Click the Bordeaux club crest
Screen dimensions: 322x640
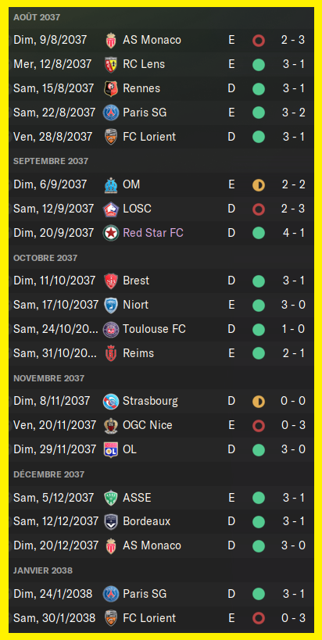coord(111,522)
